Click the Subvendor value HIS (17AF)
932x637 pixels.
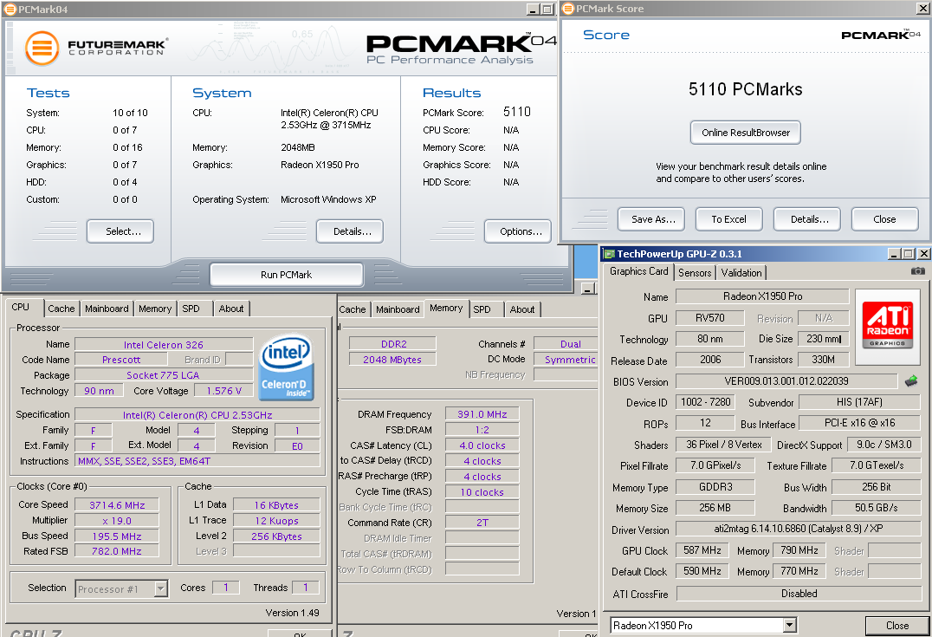[x=859, y=402]
